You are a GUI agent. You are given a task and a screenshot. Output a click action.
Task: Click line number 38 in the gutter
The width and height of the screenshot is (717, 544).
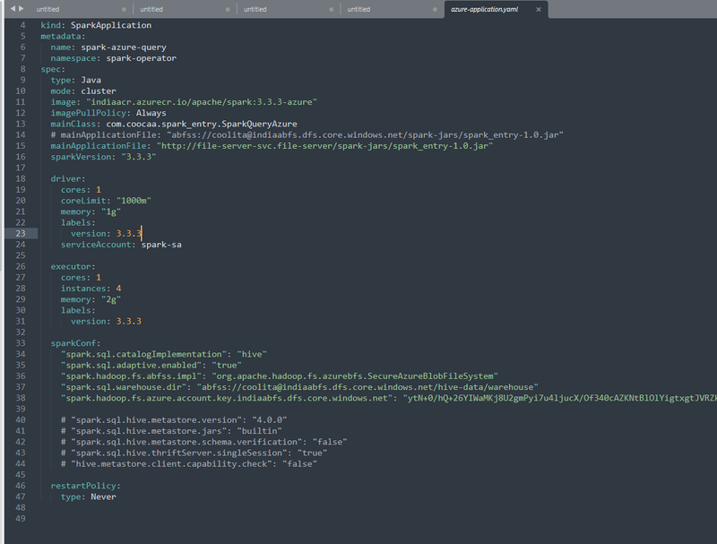(x=21, y=398)
